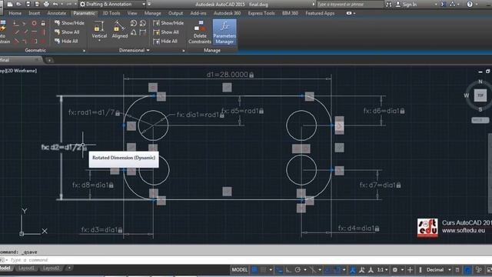Select the fx: d7=dia1 dimension constraint
Image resolution: width=492 pixels, height=277 pixels.
(381, 185)
